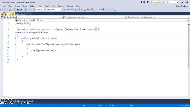Collapse the Startup class block
The width and height of the screenshot is (190, 107).
pos(15,38)
